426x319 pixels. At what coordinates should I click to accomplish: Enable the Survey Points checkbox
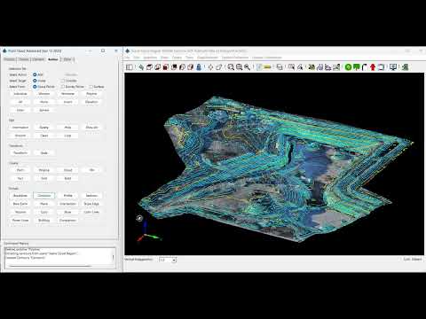[x=63, y=87]
